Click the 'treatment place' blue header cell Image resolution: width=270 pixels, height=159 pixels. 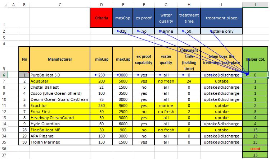pyautogui.click(x=221, y=18)
